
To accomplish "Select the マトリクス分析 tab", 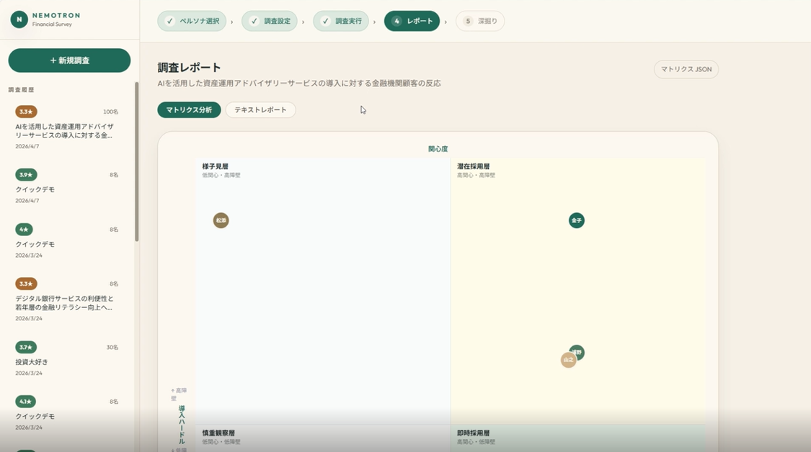I will 189,110.
